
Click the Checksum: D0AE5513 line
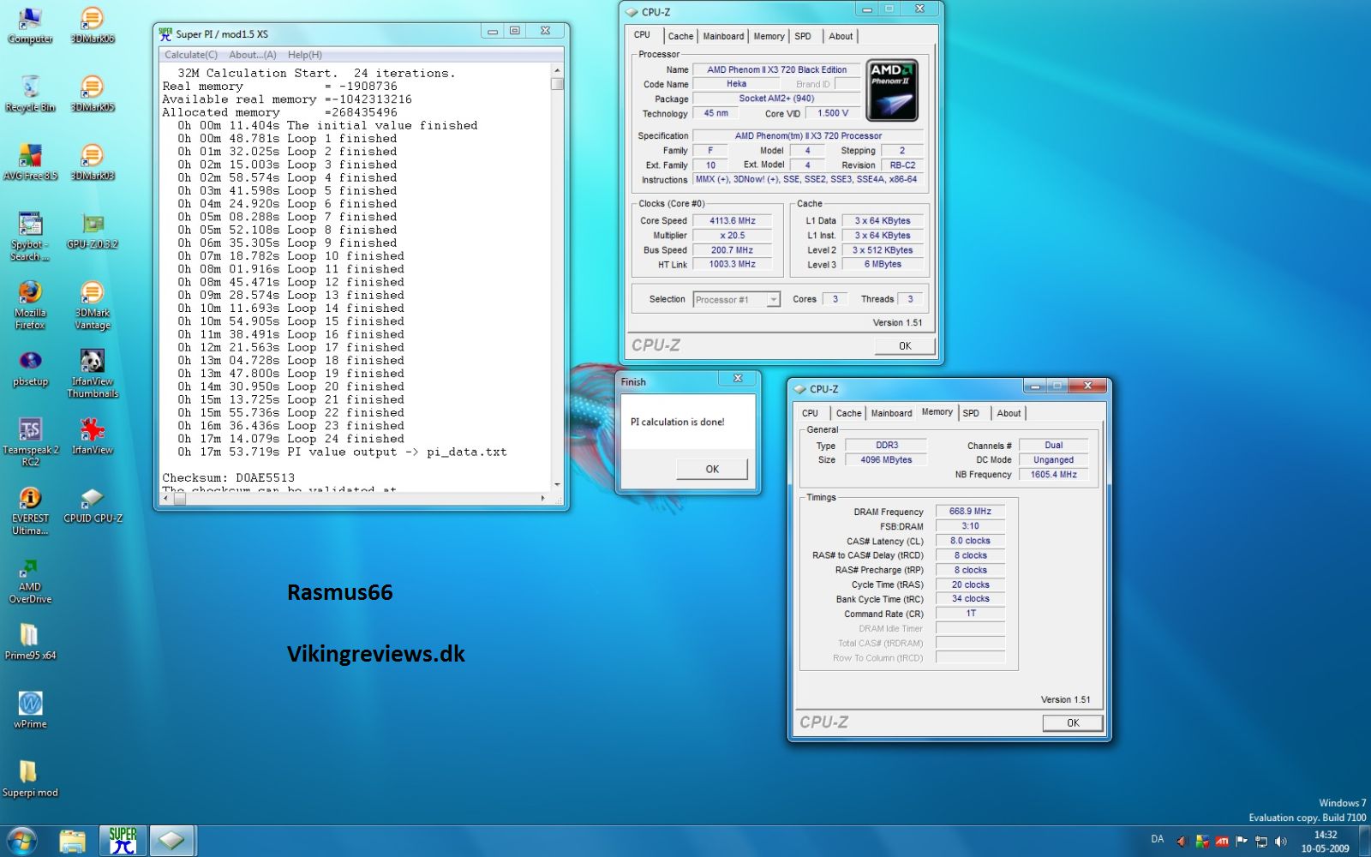[x=228, y=478]
